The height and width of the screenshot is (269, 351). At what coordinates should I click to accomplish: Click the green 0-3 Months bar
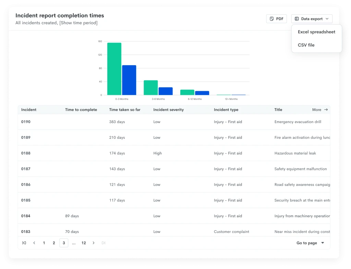(114, 69)
